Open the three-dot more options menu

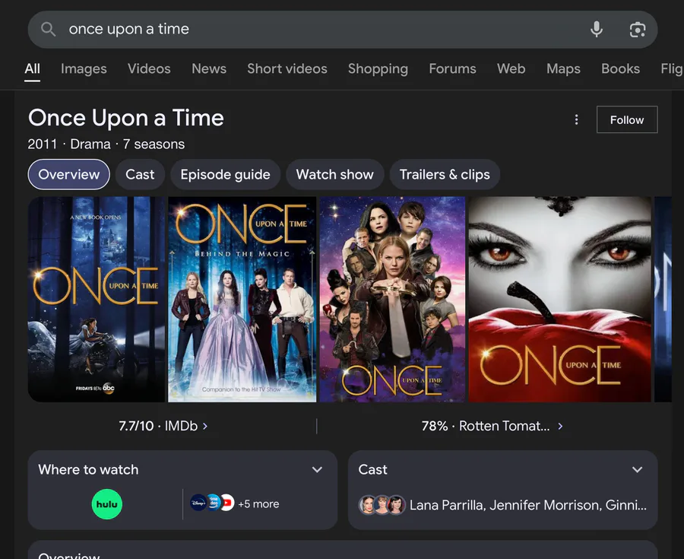[576, 119]
